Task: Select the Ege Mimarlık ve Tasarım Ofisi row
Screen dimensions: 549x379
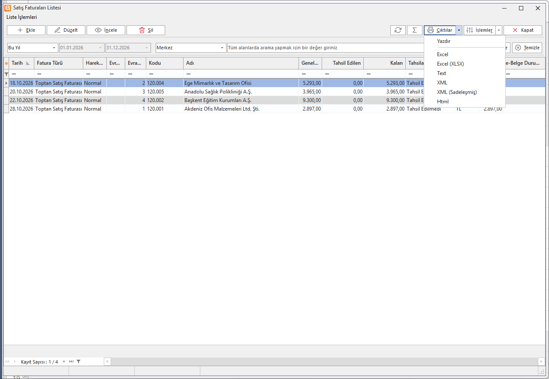Action: [274, 83]
